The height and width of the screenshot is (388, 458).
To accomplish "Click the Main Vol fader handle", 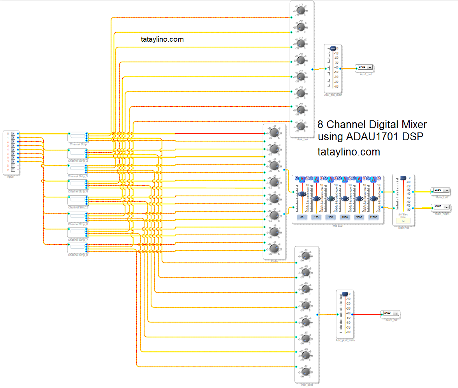I will (403, 178).
